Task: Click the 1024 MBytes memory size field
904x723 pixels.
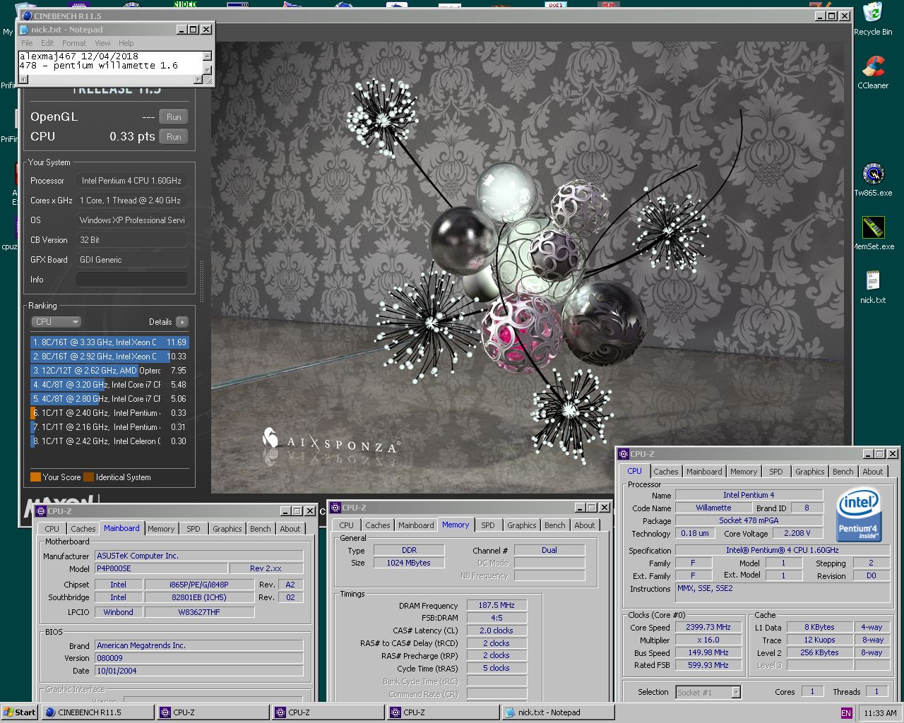Action: [x=408, y=563]
